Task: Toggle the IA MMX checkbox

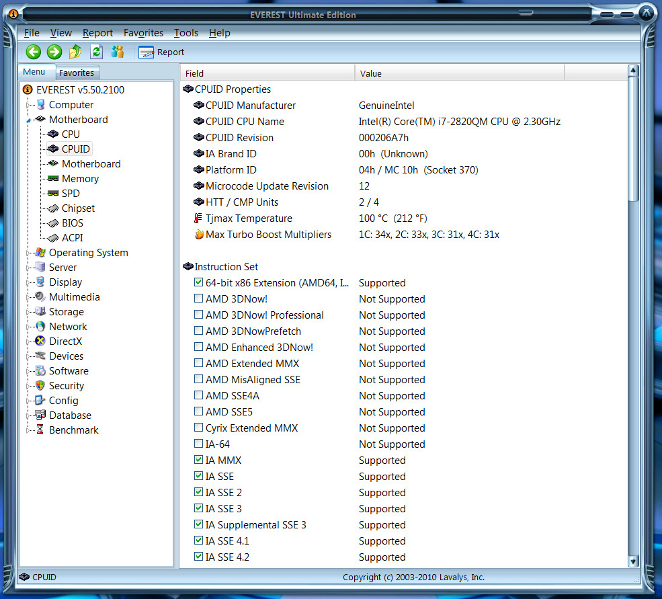Action: pos(198,460)
